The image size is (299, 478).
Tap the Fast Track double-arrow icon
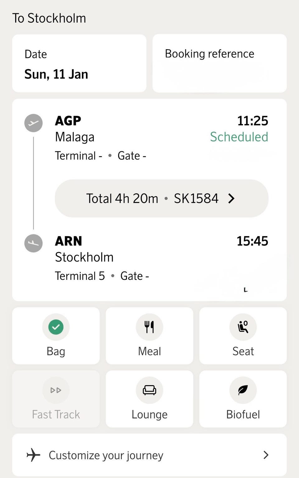point(56,390)
